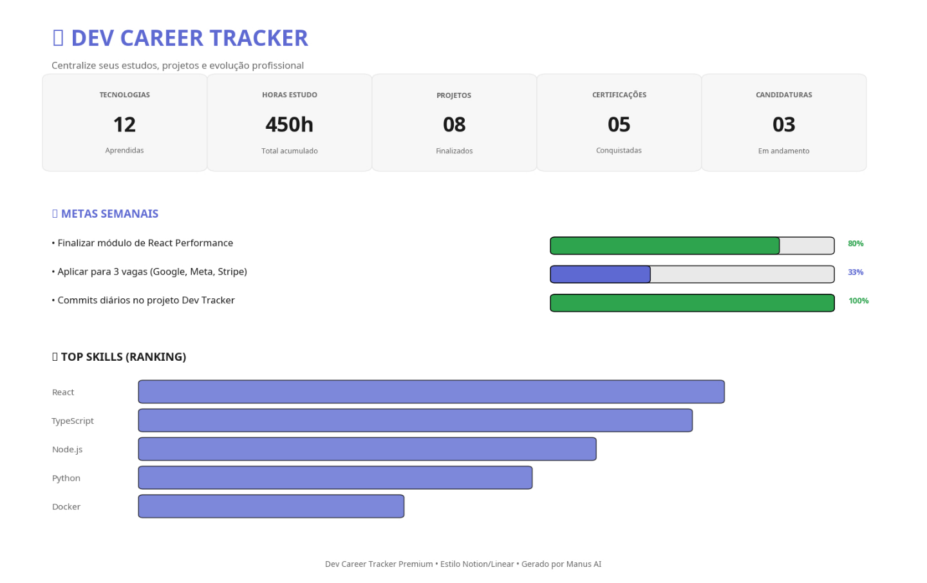Click the Docker skill bar
The height and width of the screenshot is (583, 927).
[271, 506]
